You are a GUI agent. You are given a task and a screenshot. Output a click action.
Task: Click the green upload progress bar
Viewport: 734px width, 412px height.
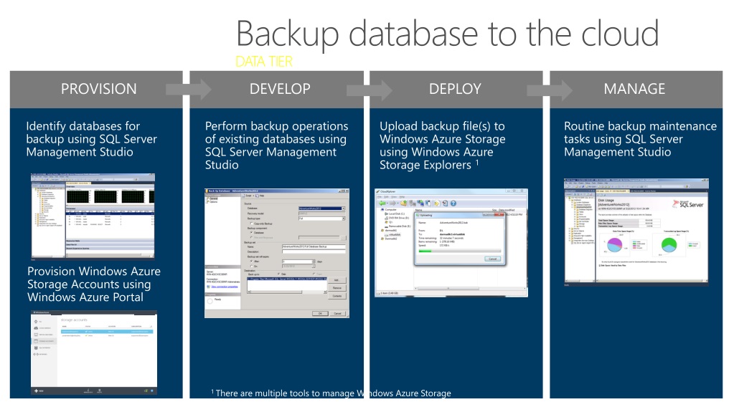coord(460,251)
